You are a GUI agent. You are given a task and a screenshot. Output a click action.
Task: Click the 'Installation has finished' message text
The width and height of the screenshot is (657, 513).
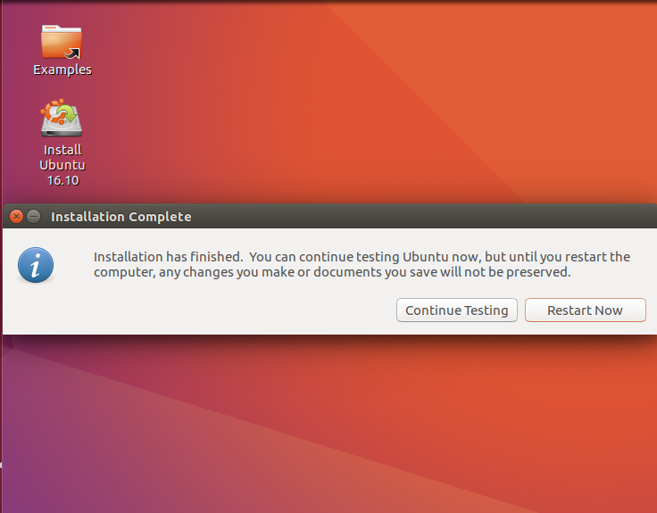(362, 264)
